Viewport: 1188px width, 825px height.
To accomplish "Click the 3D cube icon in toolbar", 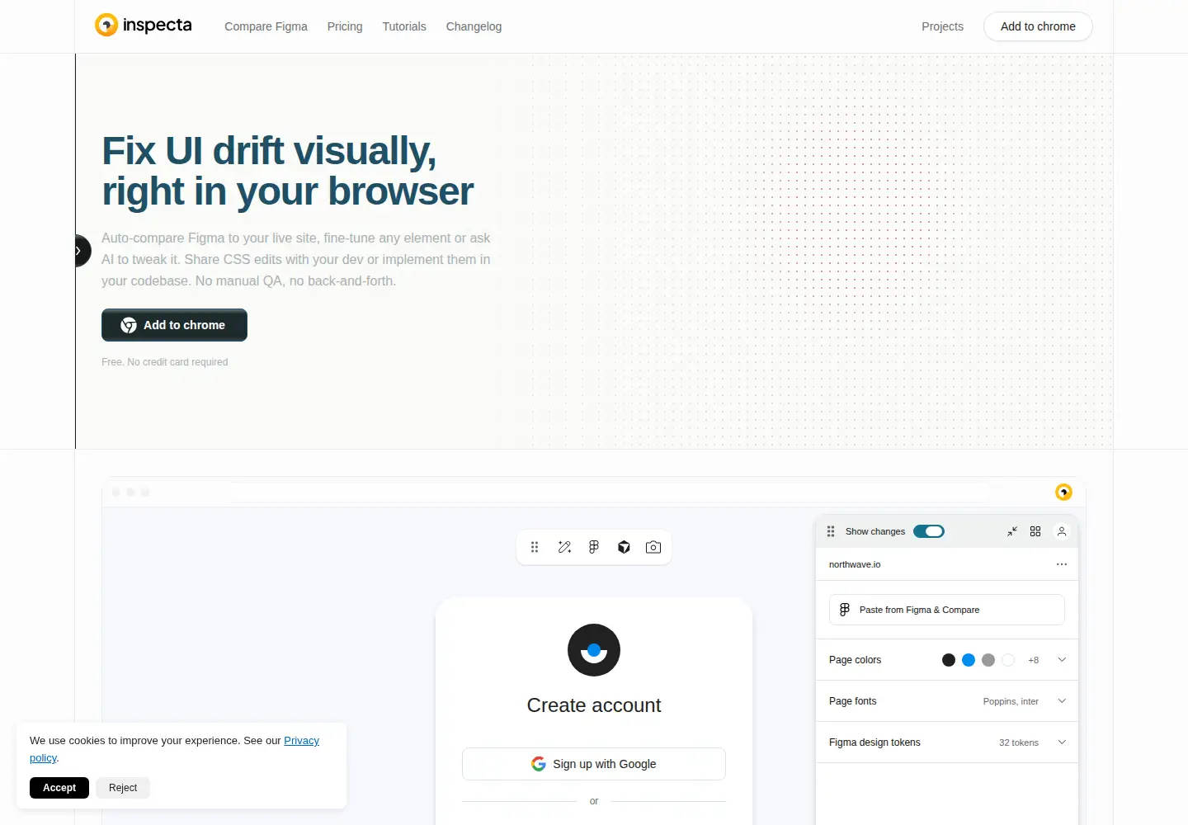I will (624, 547).
